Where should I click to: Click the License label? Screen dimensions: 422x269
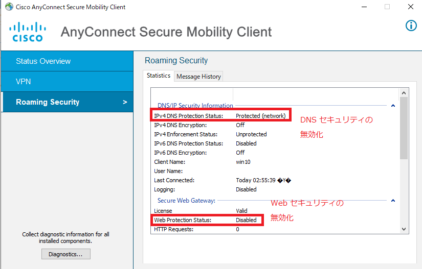tap(163, 211)
